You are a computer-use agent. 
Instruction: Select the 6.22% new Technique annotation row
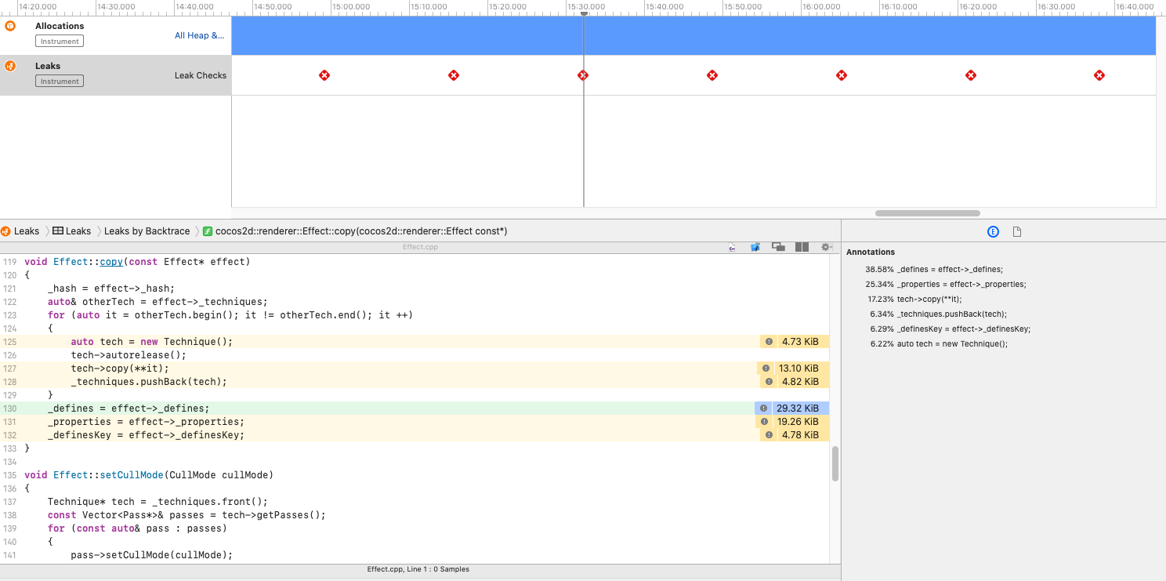tap(939, 343)
